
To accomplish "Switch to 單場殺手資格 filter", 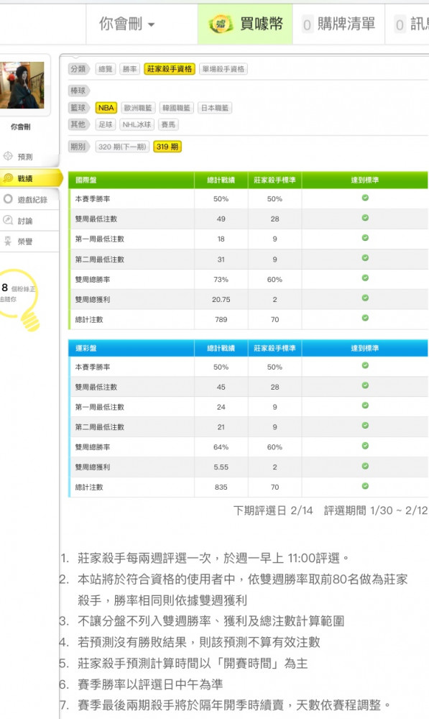I will coord(223,69).
